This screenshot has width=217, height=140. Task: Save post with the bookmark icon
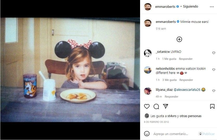pyautogui.click(x=212, y=106)
